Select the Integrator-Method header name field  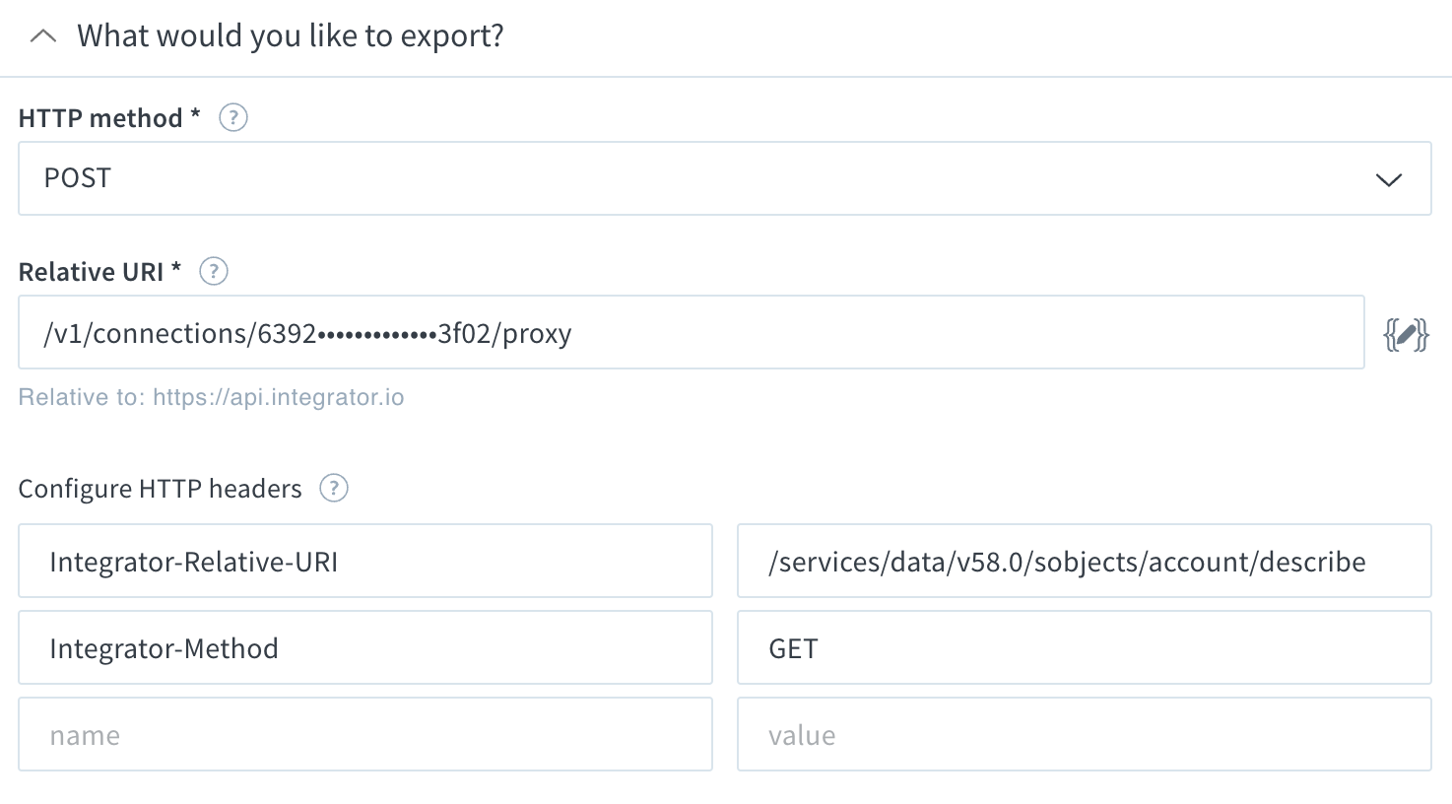(x=364, y=648)
